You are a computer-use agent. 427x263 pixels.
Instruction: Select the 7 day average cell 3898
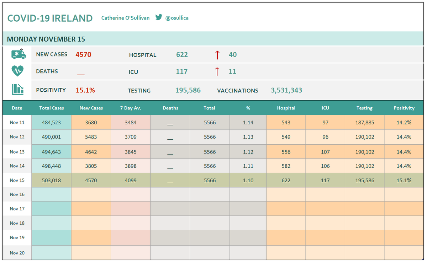(x=131, y=166)
